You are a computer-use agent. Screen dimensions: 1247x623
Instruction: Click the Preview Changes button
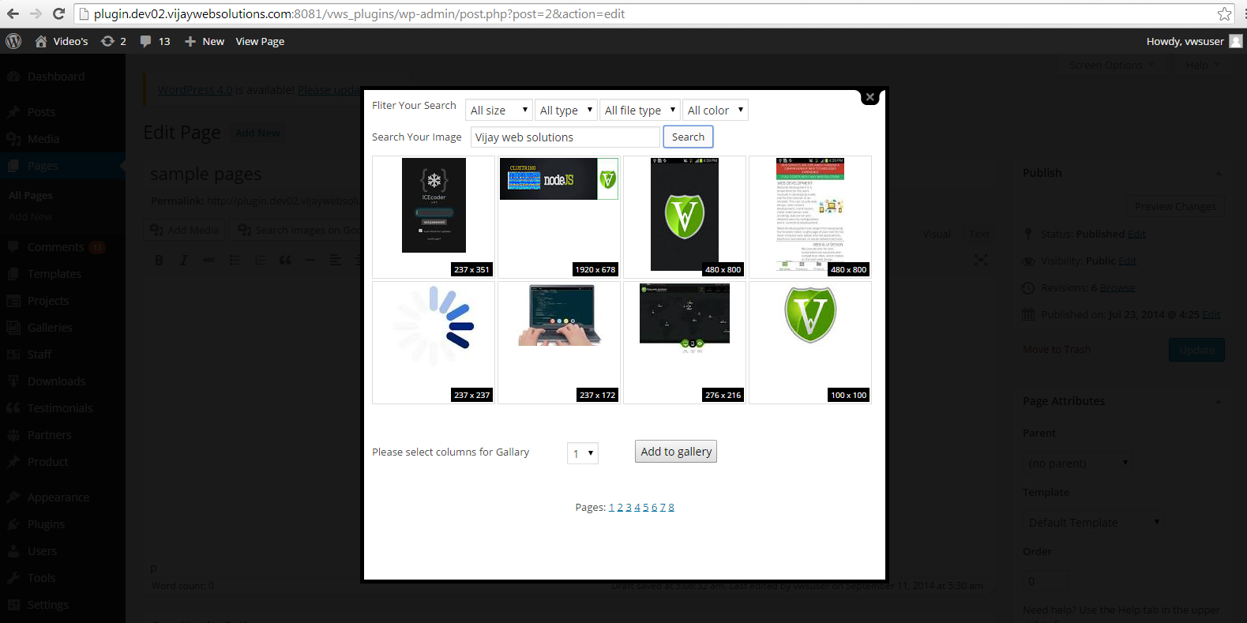pos(1175,207)
